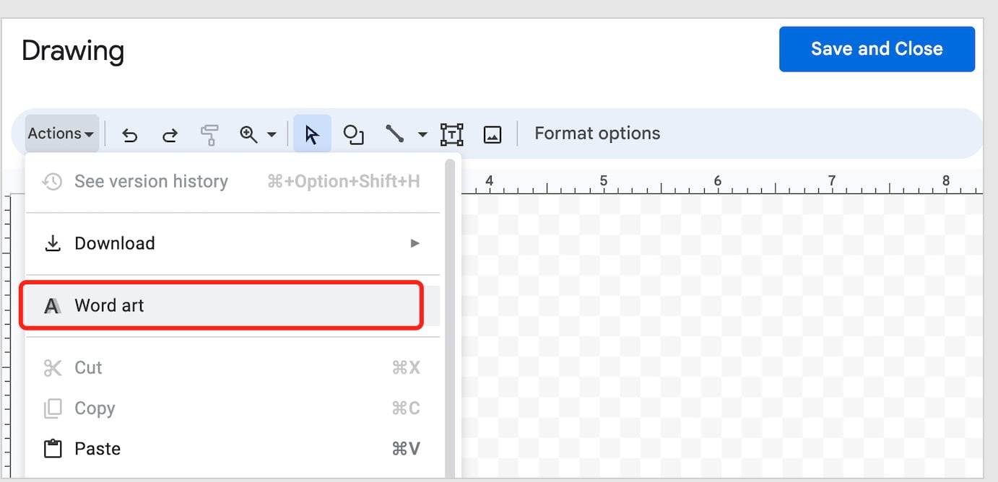Choose Download in the Actions menu
This screenshot has height=482, width=998.
233,243
